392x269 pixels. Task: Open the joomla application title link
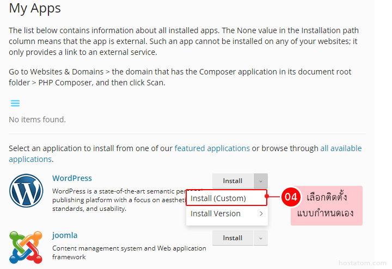click(65, 235)
